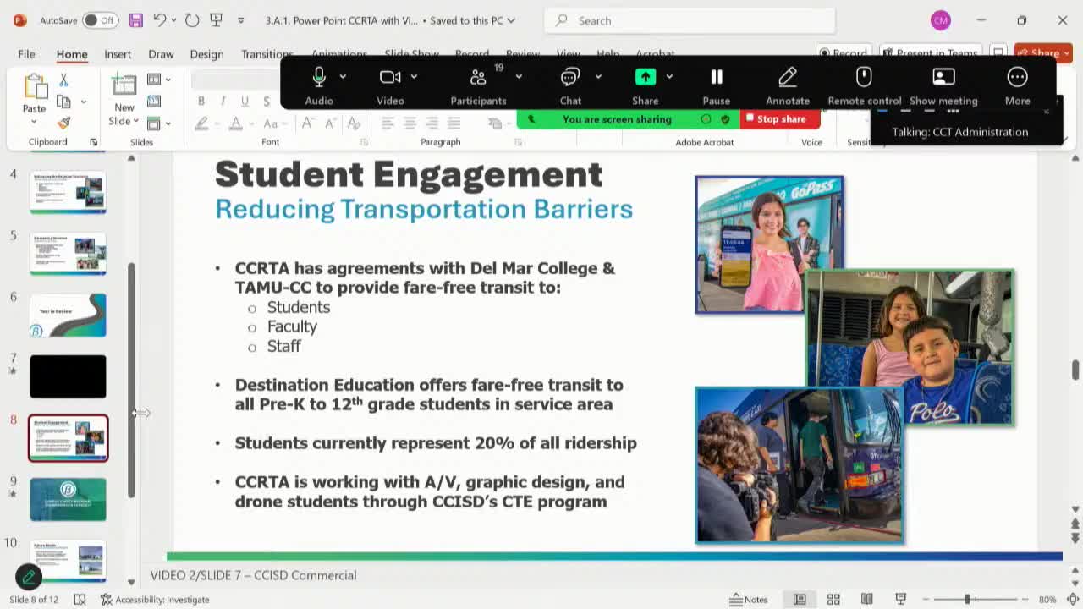The height and width of the screenshot is (609, 1083).
Task: Select slide 6 Year in Review thumbnail
Action: click(69, 315)
